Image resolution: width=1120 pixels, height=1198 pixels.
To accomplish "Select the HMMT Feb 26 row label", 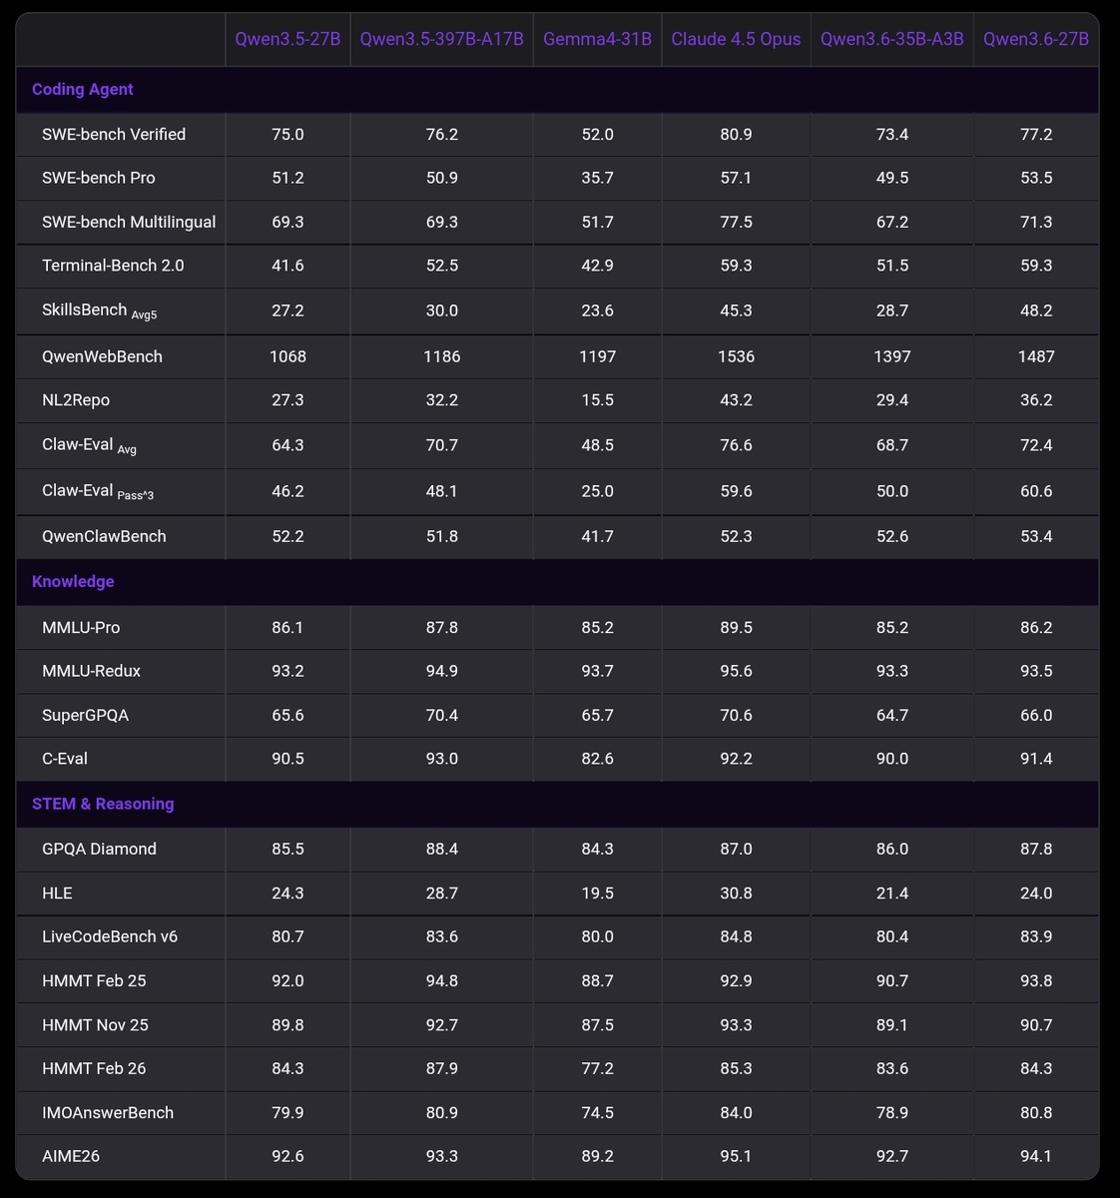I will pos(94,1068).
